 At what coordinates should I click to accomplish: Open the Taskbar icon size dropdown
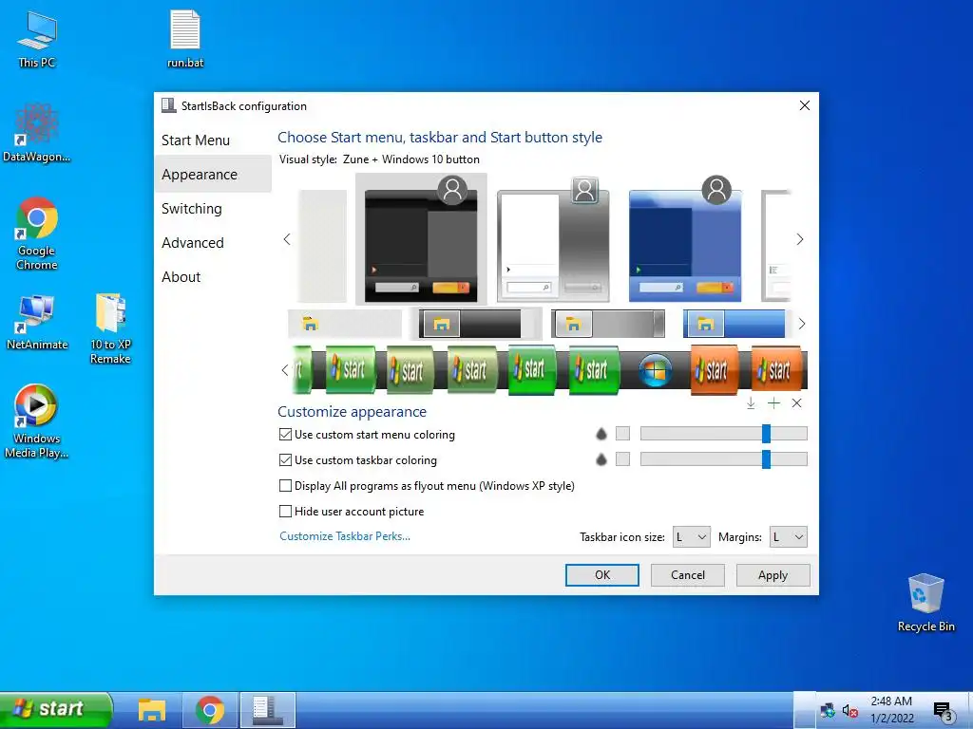pyautogui.click(x=692, y=537)
